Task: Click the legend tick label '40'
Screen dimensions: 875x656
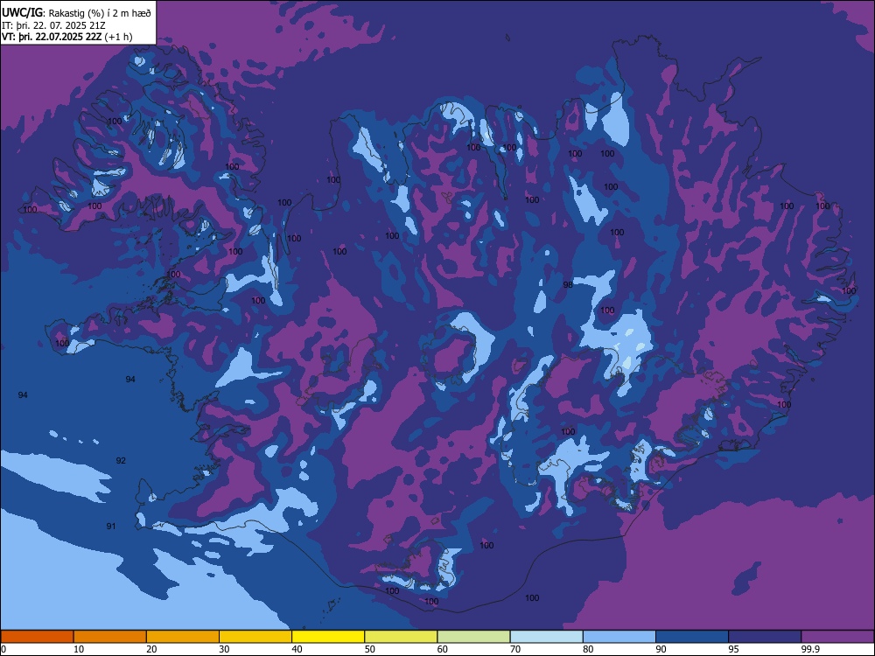Action: pos(297,649)
